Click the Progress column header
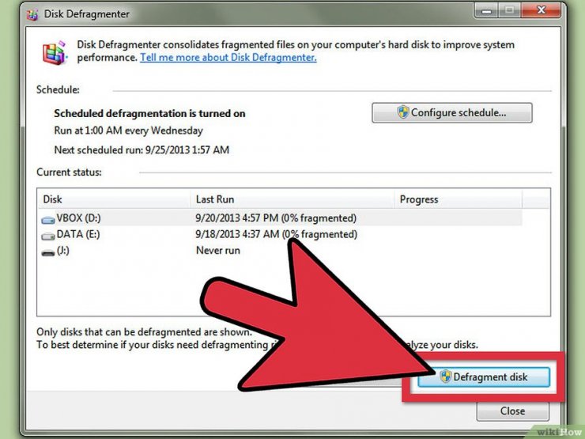The width and height of the screenshot is (585, 439). tap(459, 199)
